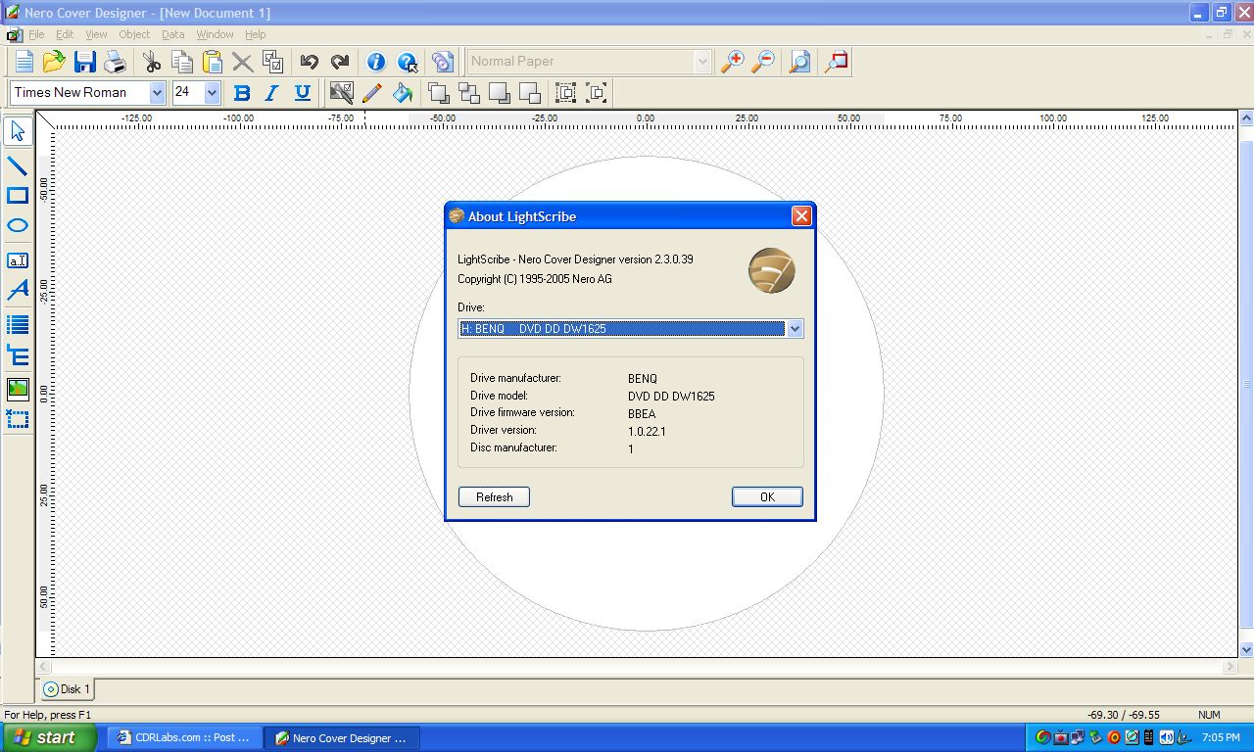Viewport: 1254px width, 752px height.
Task: Delete object with the X icon
Action: pyautogui.click(x=243, y=62)
